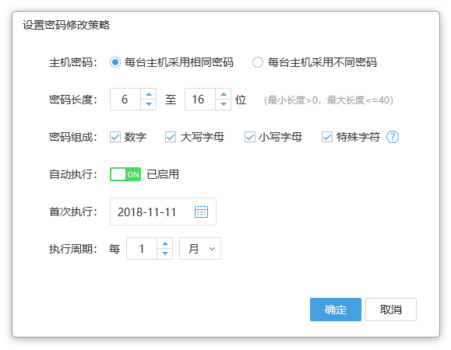Click the maximum length field showing 16

point(200,100)
